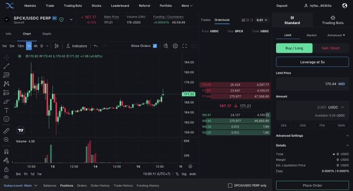The width and height of the screenshot is (353, 191).
Task: Select the crosshair cursor tool
Action: [6, 57]
